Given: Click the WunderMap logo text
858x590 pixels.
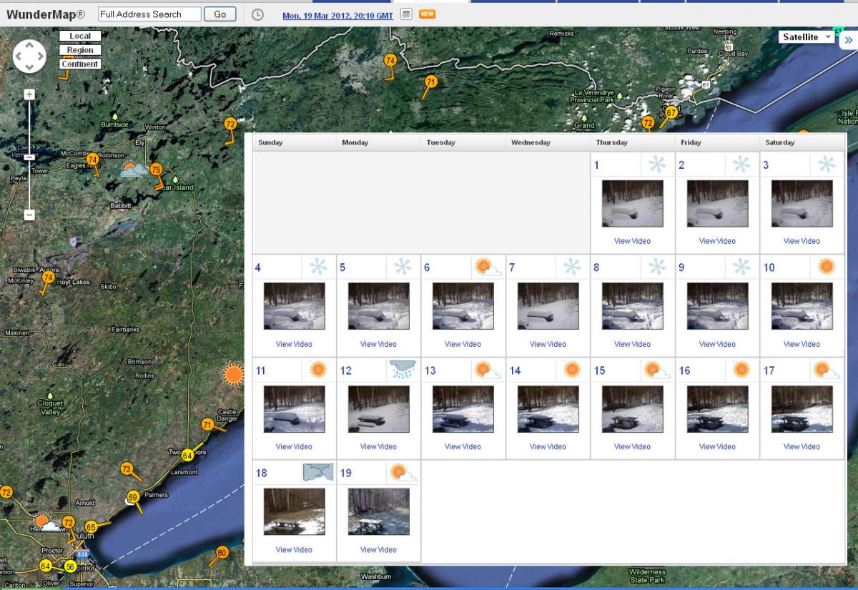Looking at the screenshot, I should pyautogui.click(x=46, y=14).
